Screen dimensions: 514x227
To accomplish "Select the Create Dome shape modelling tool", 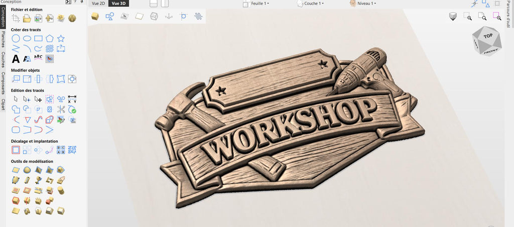I will point(27,170).
